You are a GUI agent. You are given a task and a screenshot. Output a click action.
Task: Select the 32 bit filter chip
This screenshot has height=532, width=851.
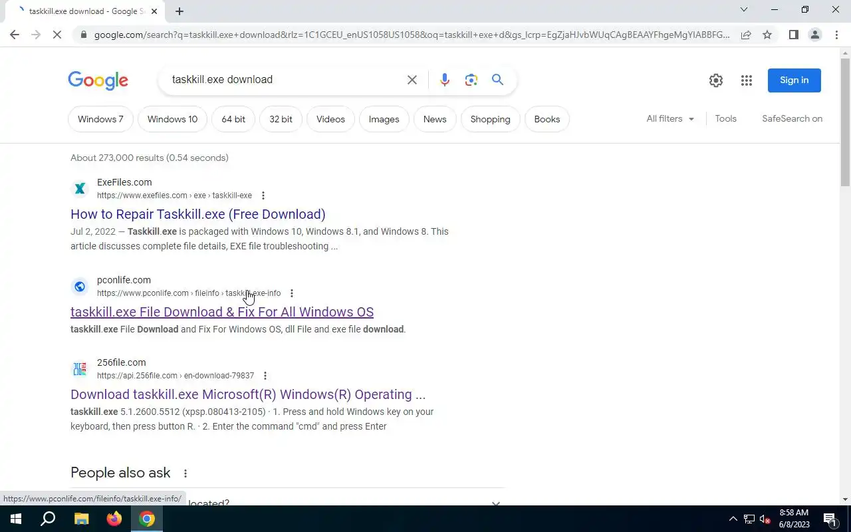(x=281, y=120)
